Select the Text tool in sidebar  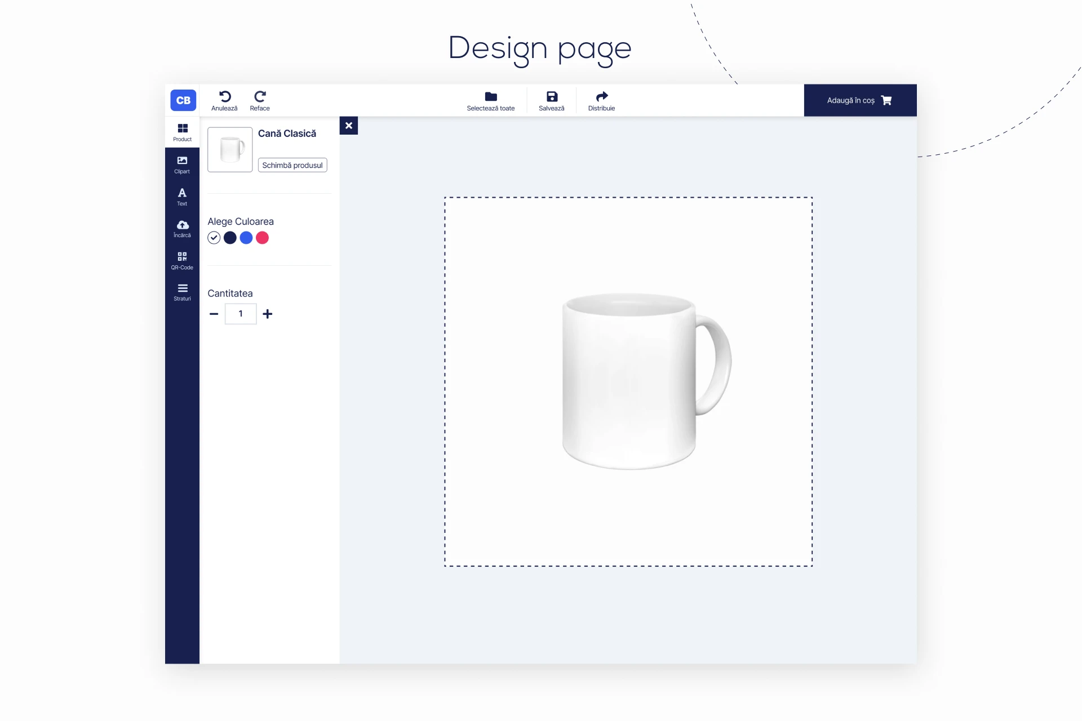tap(182, 197)
